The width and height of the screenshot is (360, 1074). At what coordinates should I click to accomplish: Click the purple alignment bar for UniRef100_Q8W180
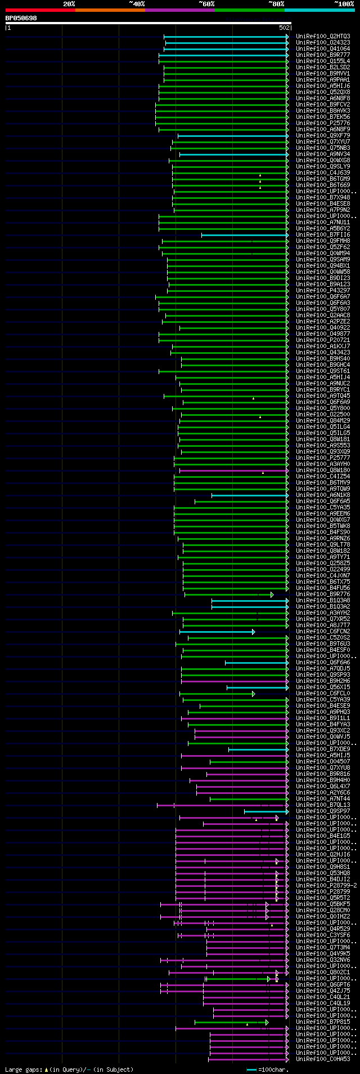(x=233, y=471)
